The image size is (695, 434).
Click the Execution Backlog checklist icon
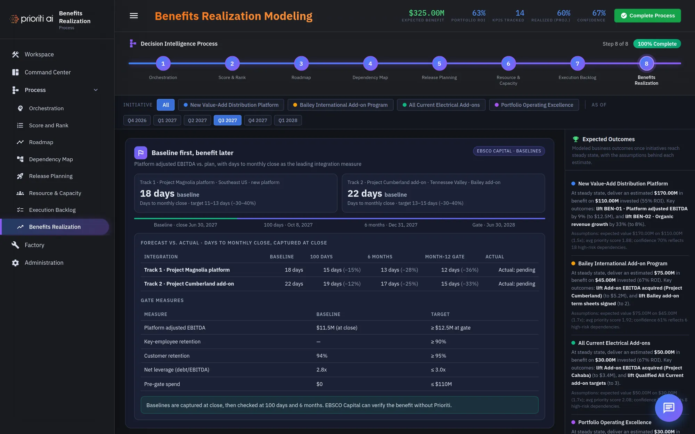coord(20,210)
